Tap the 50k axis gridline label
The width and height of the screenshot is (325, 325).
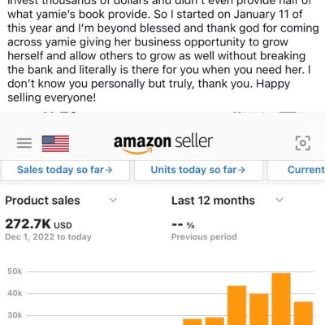coord(15,271)
